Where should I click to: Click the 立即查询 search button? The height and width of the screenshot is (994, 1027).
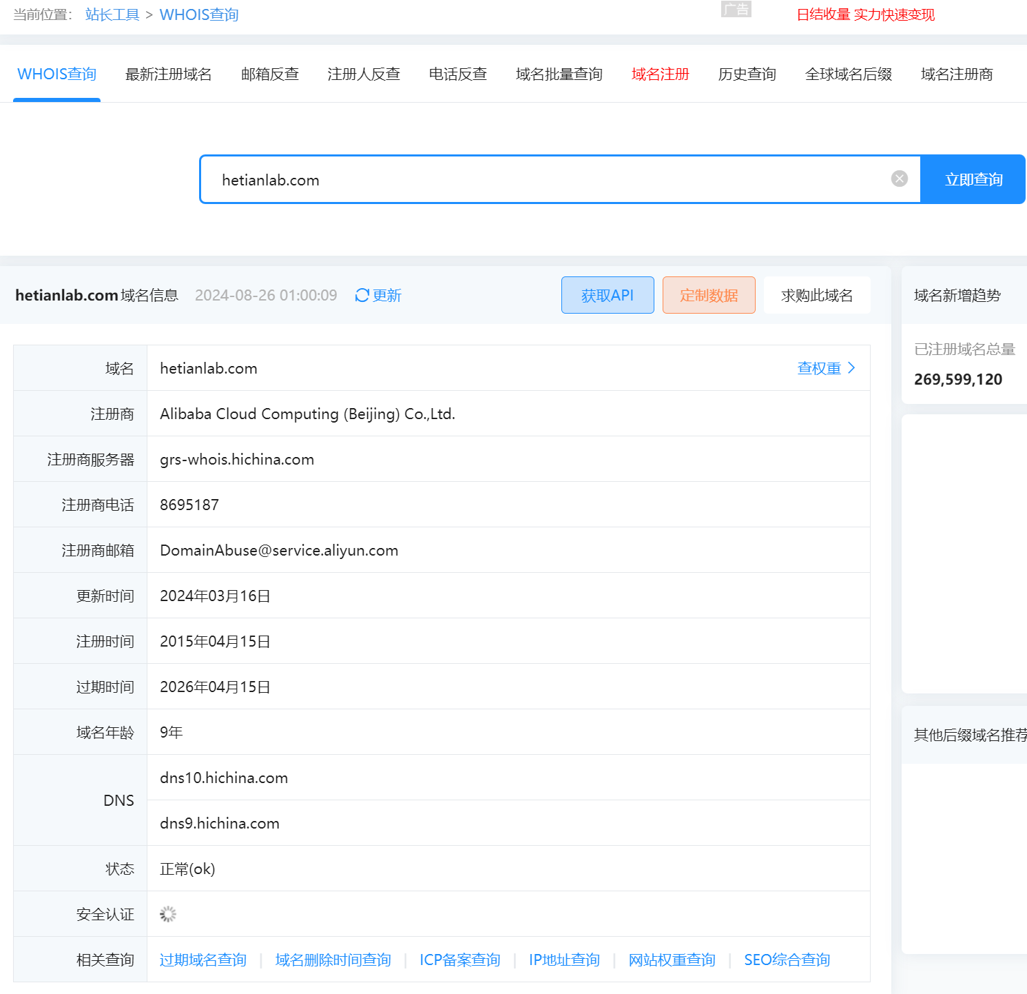tap(973, 179)
